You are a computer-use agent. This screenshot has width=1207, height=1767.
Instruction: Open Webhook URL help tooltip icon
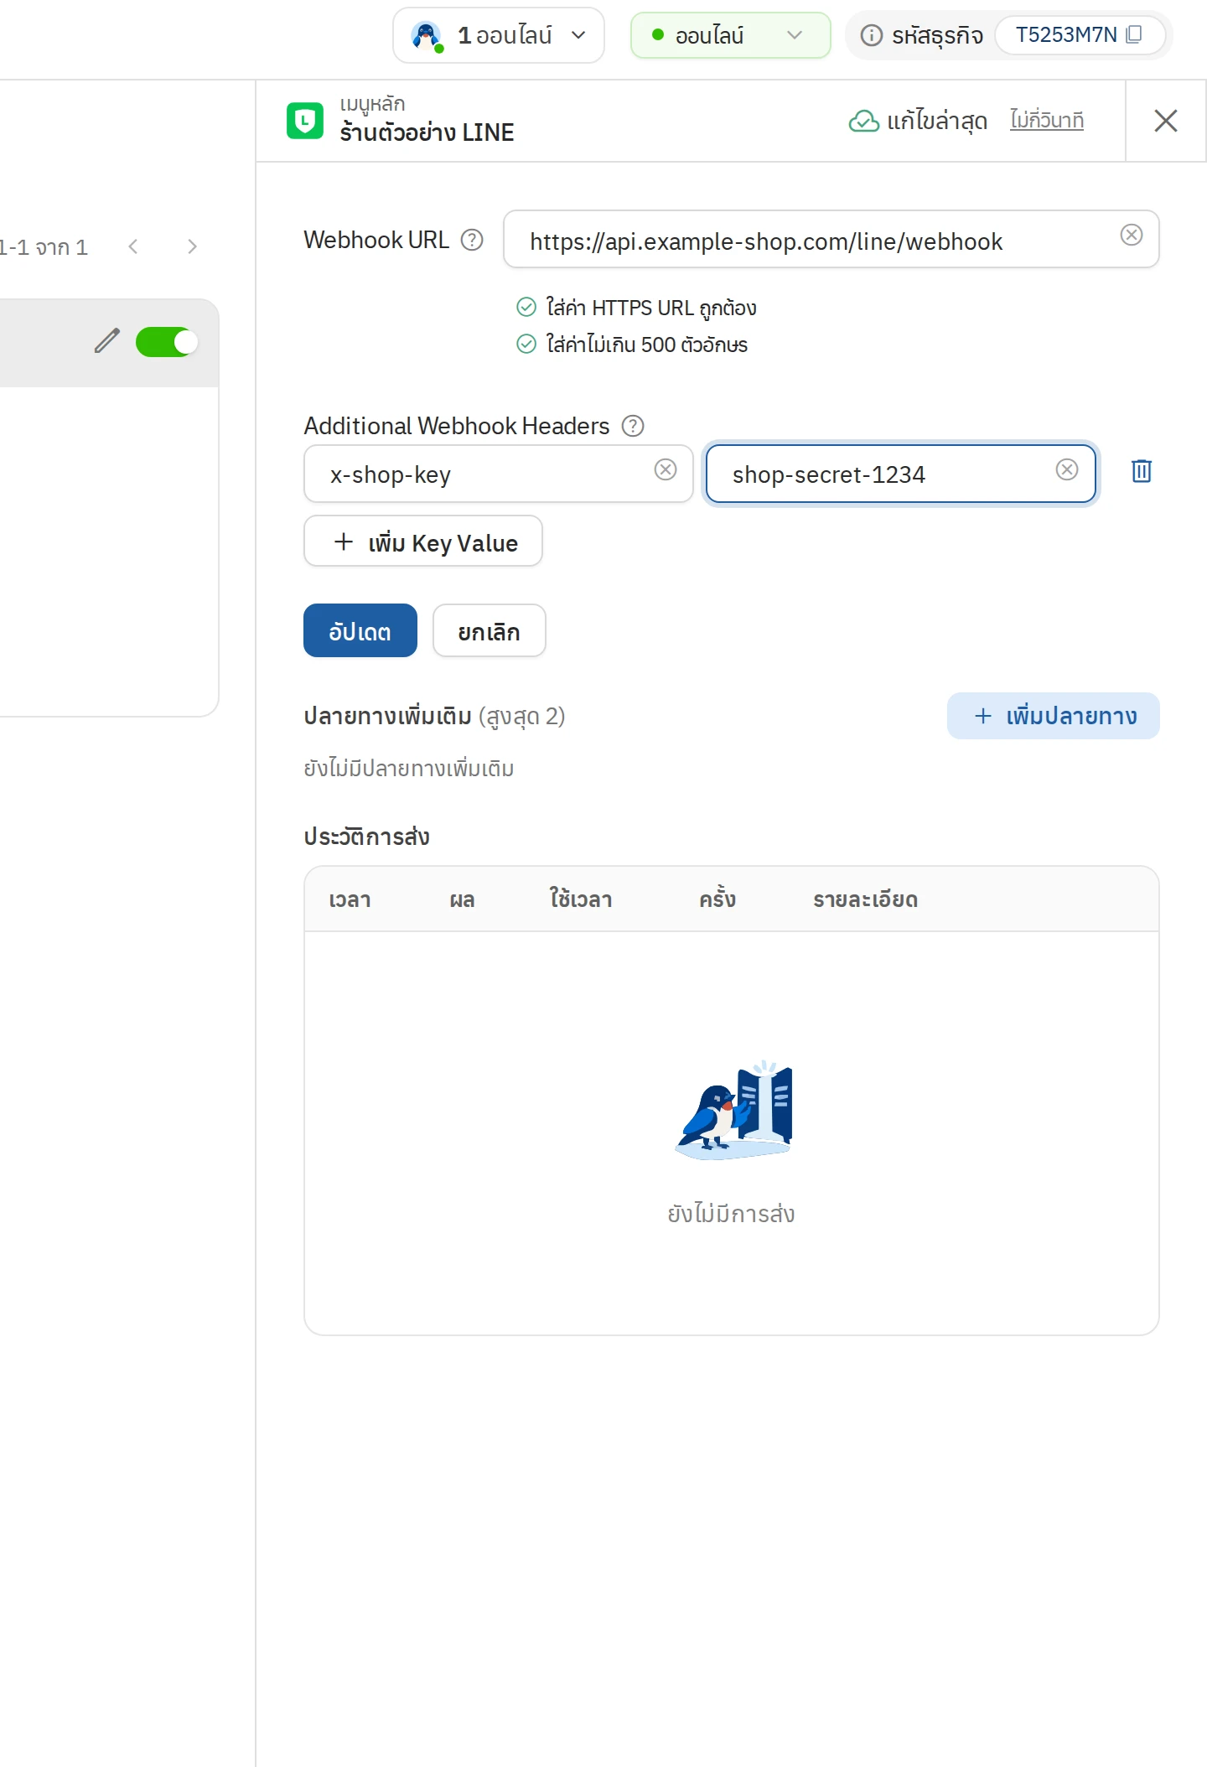click(473, 241)
